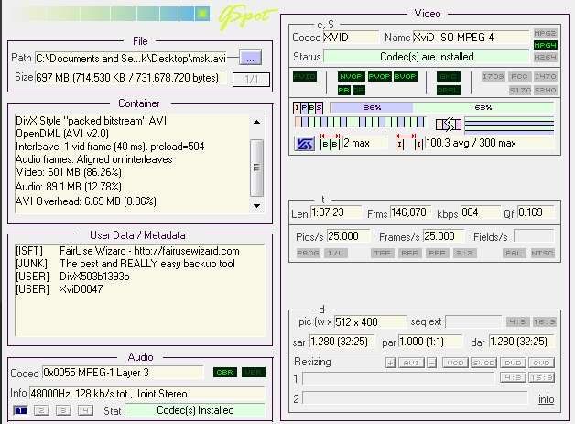Click the IPBS frame type icon
This screenshot has width=575, height=424.
click(x=308, y=107)
